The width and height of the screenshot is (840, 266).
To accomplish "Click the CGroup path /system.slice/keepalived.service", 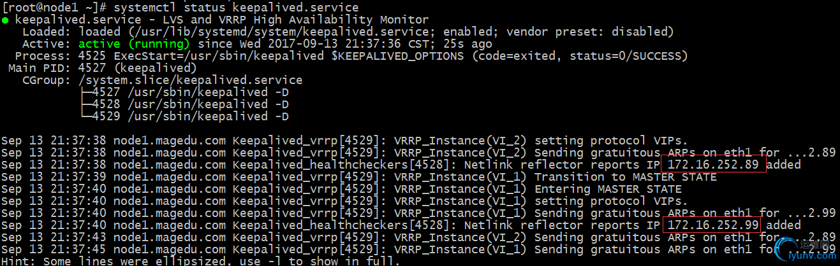I will [x=190, y=80].
